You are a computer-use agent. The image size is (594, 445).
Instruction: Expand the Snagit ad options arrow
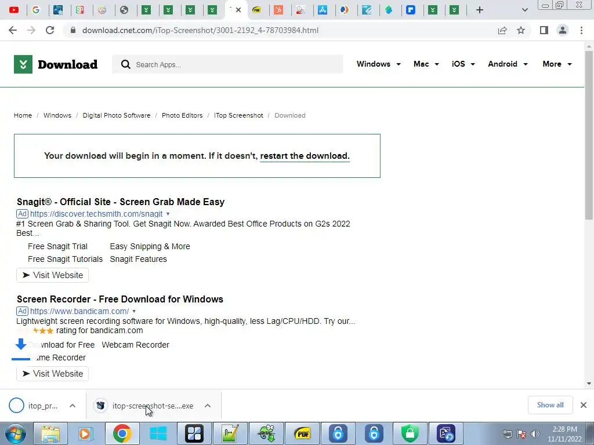tap(168, 214)
